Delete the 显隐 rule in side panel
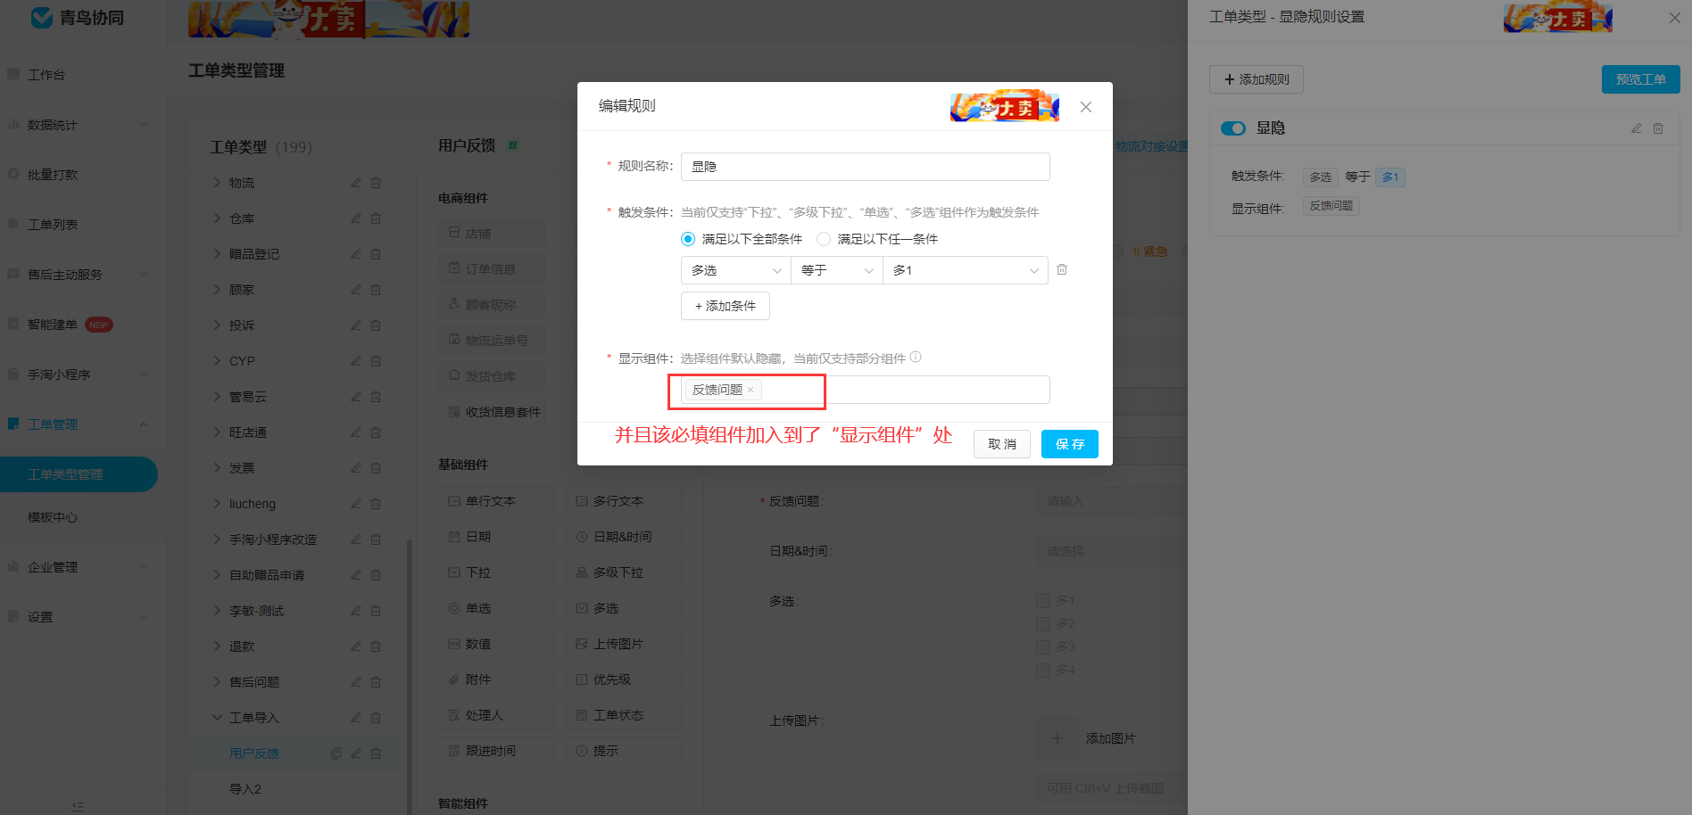Image resolution: width=1692 pixels, height=815 pixels. click(1658, 128)
